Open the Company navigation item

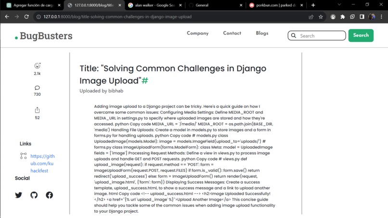(x=197, y=33)
